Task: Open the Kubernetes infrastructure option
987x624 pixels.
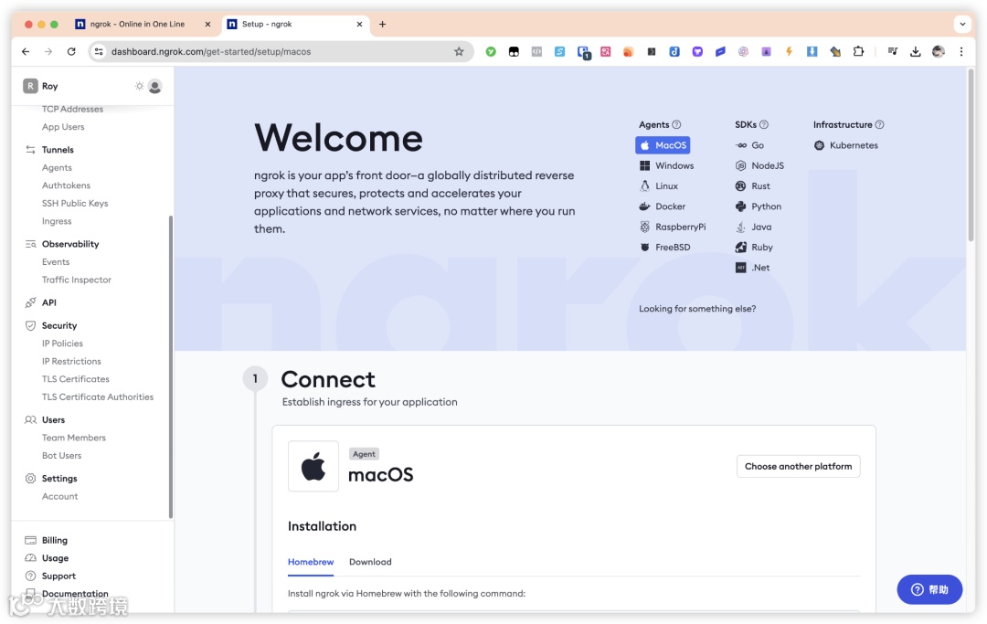Action: pyautogui.click(x=845, y=145)
